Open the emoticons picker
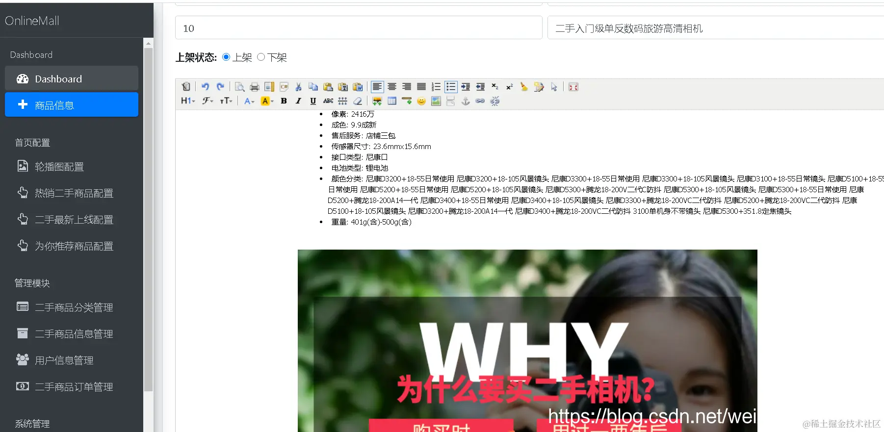Image resolution: width=884 pixels, height=432 pixels. pyautogui.click(x=421, y=101)
